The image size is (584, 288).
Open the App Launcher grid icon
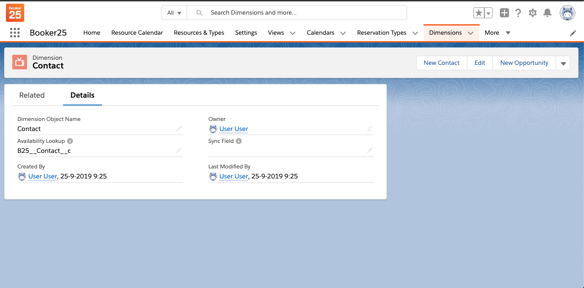(15, 32)
